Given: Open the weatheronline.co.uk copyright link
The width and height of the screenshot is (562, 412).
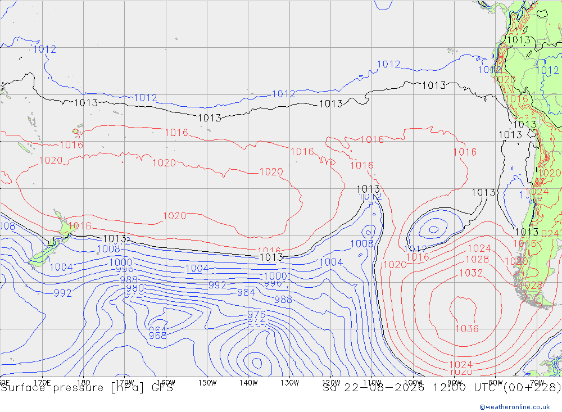Looking at the screenshot, I should pyautogui.click(x=515, y=407).
